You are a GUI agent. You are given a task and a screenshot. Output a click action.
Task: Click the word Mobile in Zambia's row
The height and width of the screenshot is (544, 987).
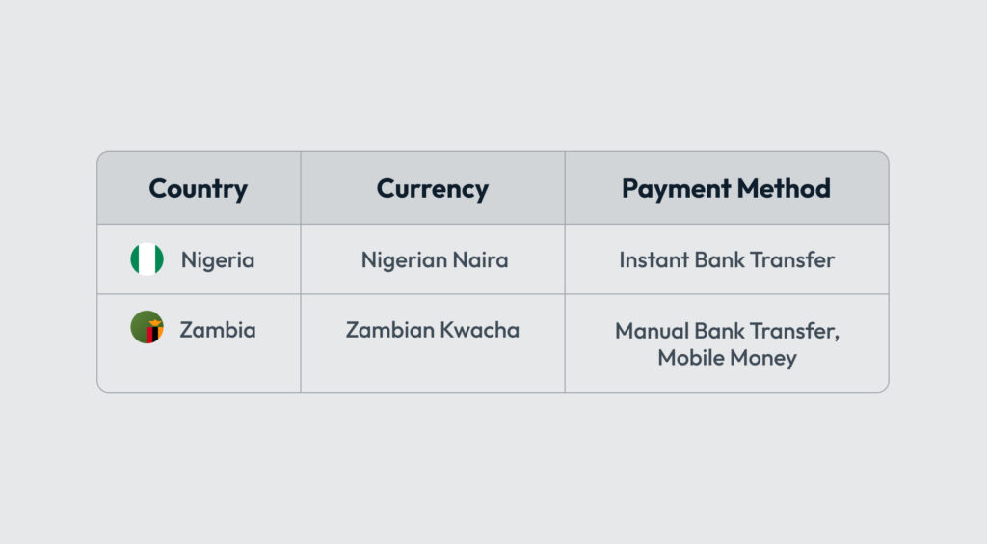[x=688, y=358]
